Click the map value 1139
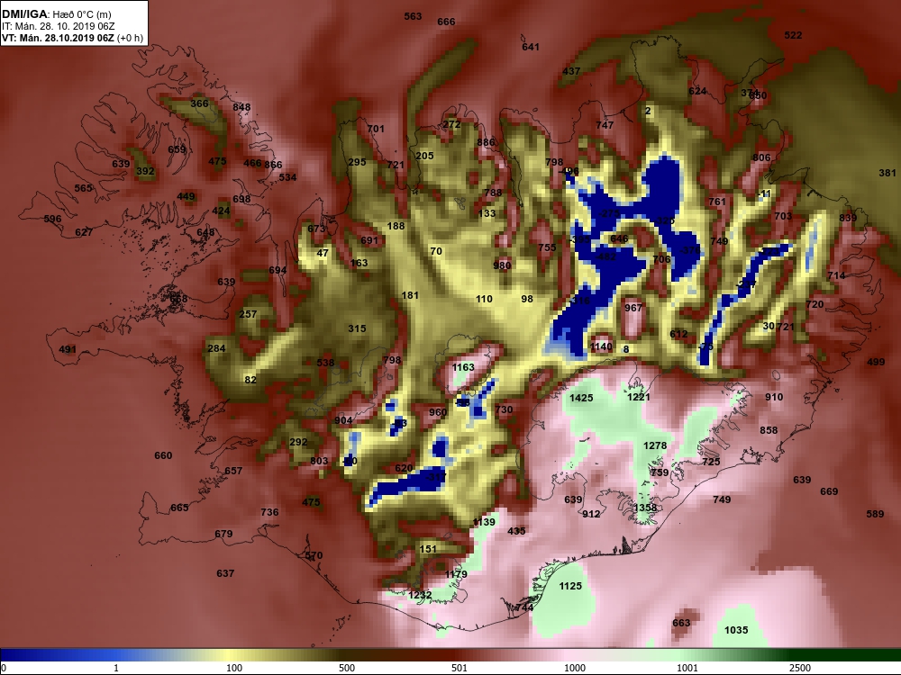The image size is (901, 675). click(483, 522)
